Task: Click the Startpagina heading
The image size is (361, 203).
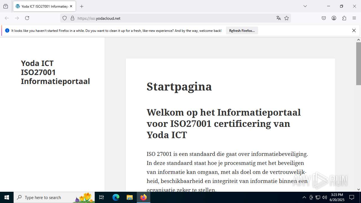Action: pos(179,86)
